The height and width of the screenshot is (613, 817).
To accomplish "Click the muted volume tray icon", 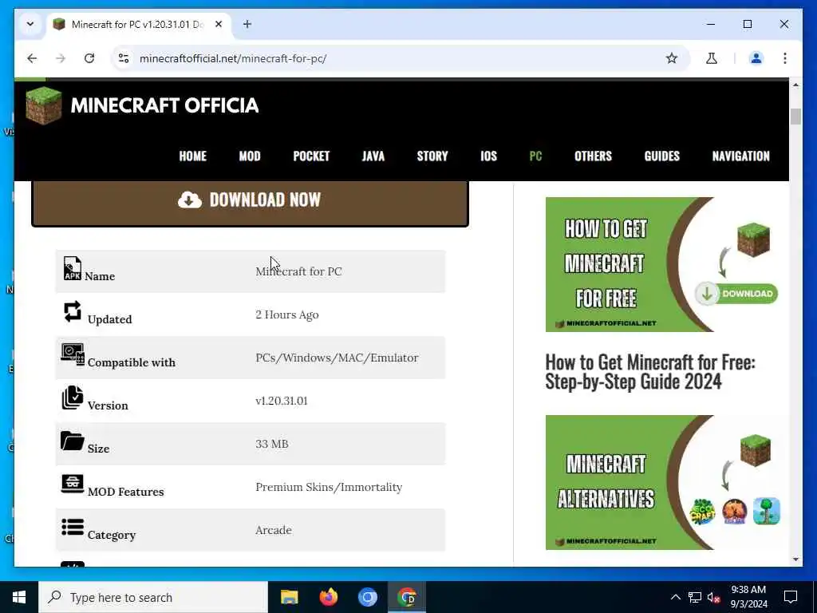I will point(714,597).
